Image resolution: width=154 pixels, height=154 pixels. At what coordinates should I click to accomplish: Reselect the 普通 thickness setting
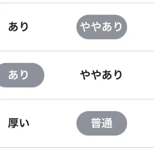click(x=102, y=123)
